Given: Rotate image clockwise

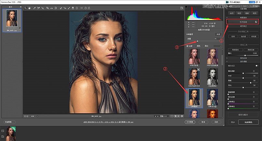Looking at the screenshot, I should (x=88, y=7).
